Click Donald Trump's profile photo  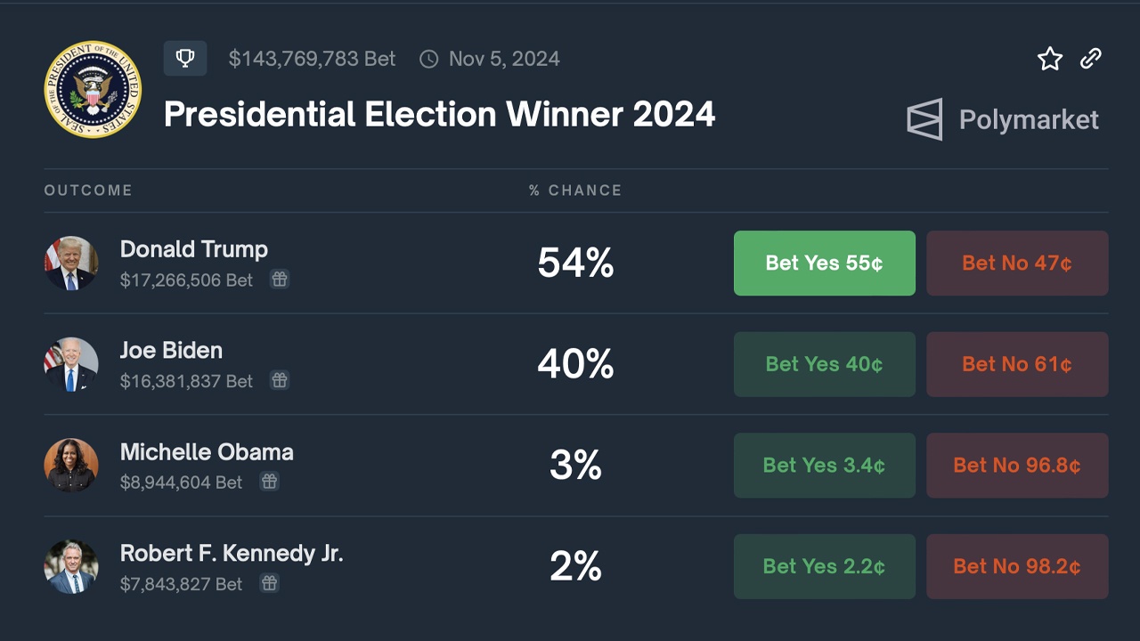(71, 263)
